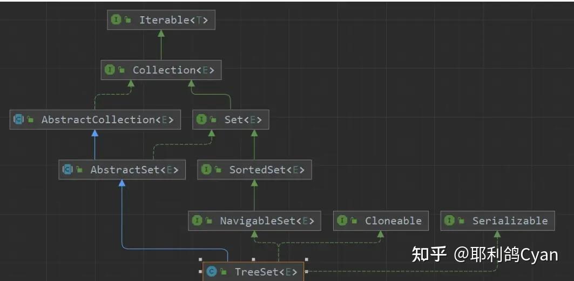Select the AbstractSet<E> node label
574x281 pixels.
coord(130,170)
